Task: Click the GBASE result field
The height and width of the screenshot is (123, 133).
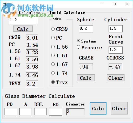Action: [x=86, y=67]
